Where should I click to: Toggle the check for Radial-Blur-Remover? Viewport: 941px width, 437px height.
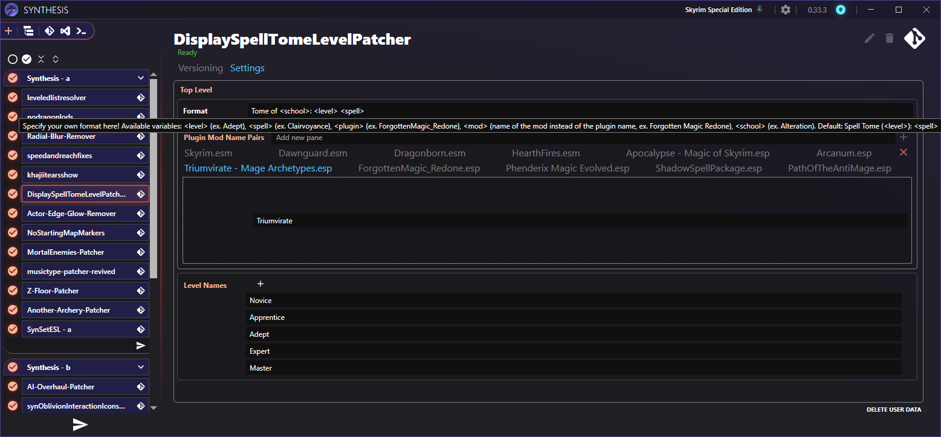[x=13, y=136]
